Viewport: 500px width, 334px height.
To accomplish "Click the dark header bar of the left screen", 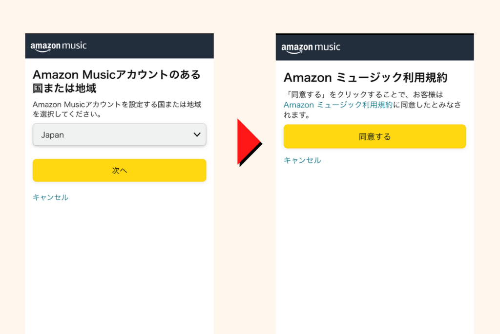I will click(120, 46).
